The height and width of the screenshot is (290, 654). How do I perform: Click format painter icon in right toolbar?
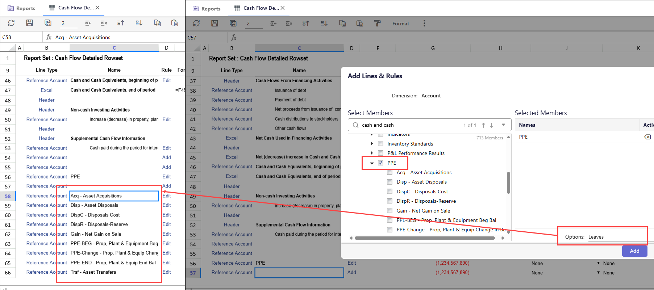coord(377,23)
